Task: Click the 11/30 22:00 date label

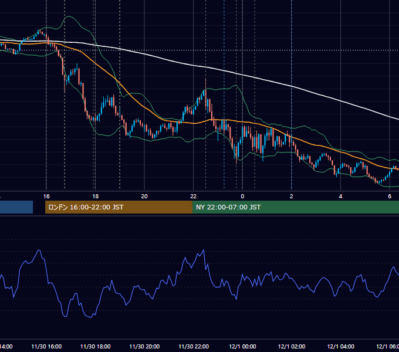Action: click(194, 346)
